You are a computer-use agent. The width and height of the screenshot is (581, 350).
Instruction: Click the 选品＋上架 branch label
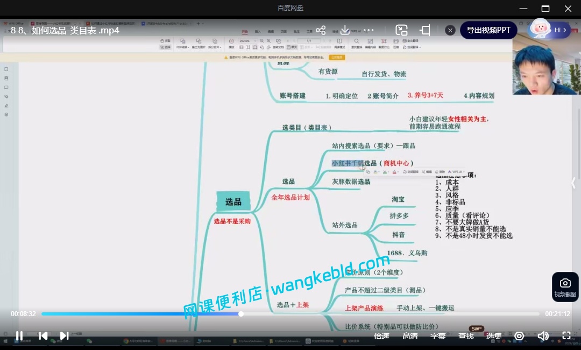click(293, 305)
